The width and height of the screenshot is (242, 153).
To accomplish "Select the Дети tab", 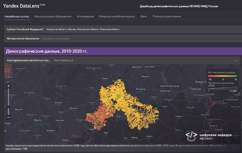I will (143, 17).
